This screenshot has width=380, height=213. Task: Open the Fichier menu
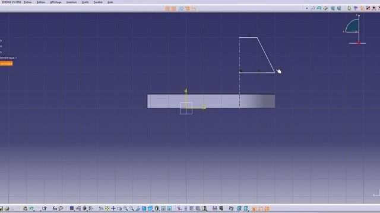click(28, 2)
